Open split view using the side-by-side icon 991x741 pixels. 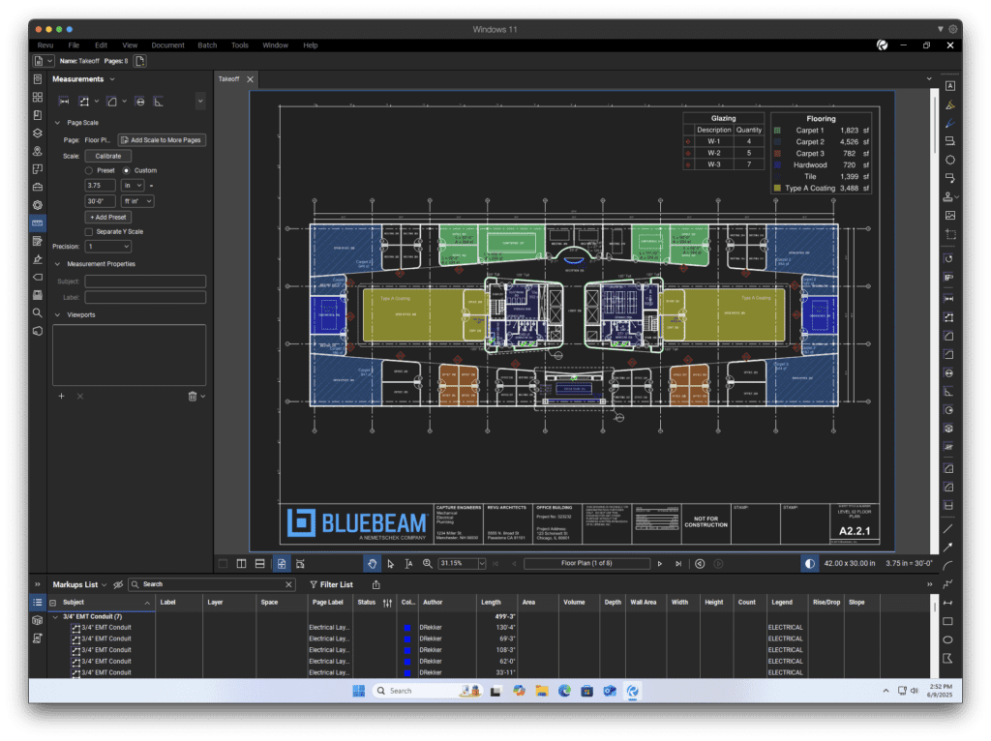point(242,563)
